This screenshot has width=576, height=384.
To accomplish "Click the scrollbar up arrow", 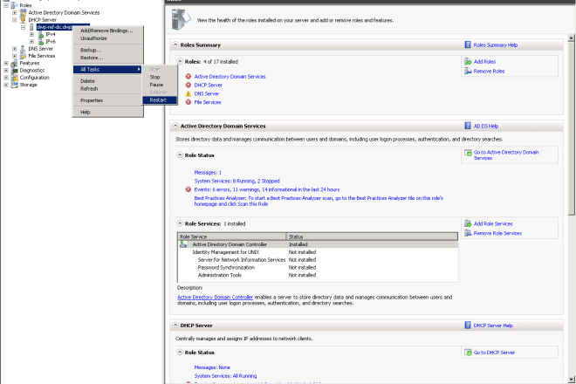I will pos(571,38).
